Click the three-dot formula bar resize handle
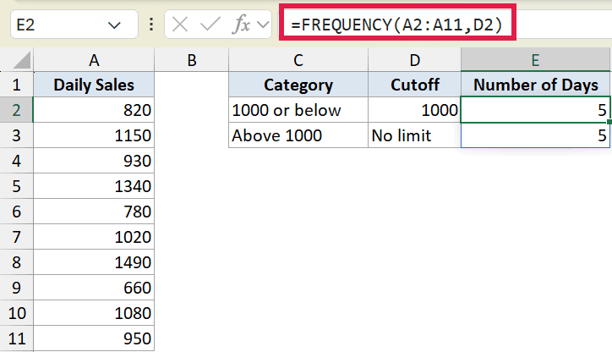This screenshot has height=352, width=612. [x=151, y=25]
